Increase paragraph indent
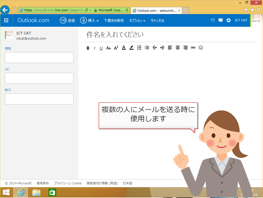 162,48
